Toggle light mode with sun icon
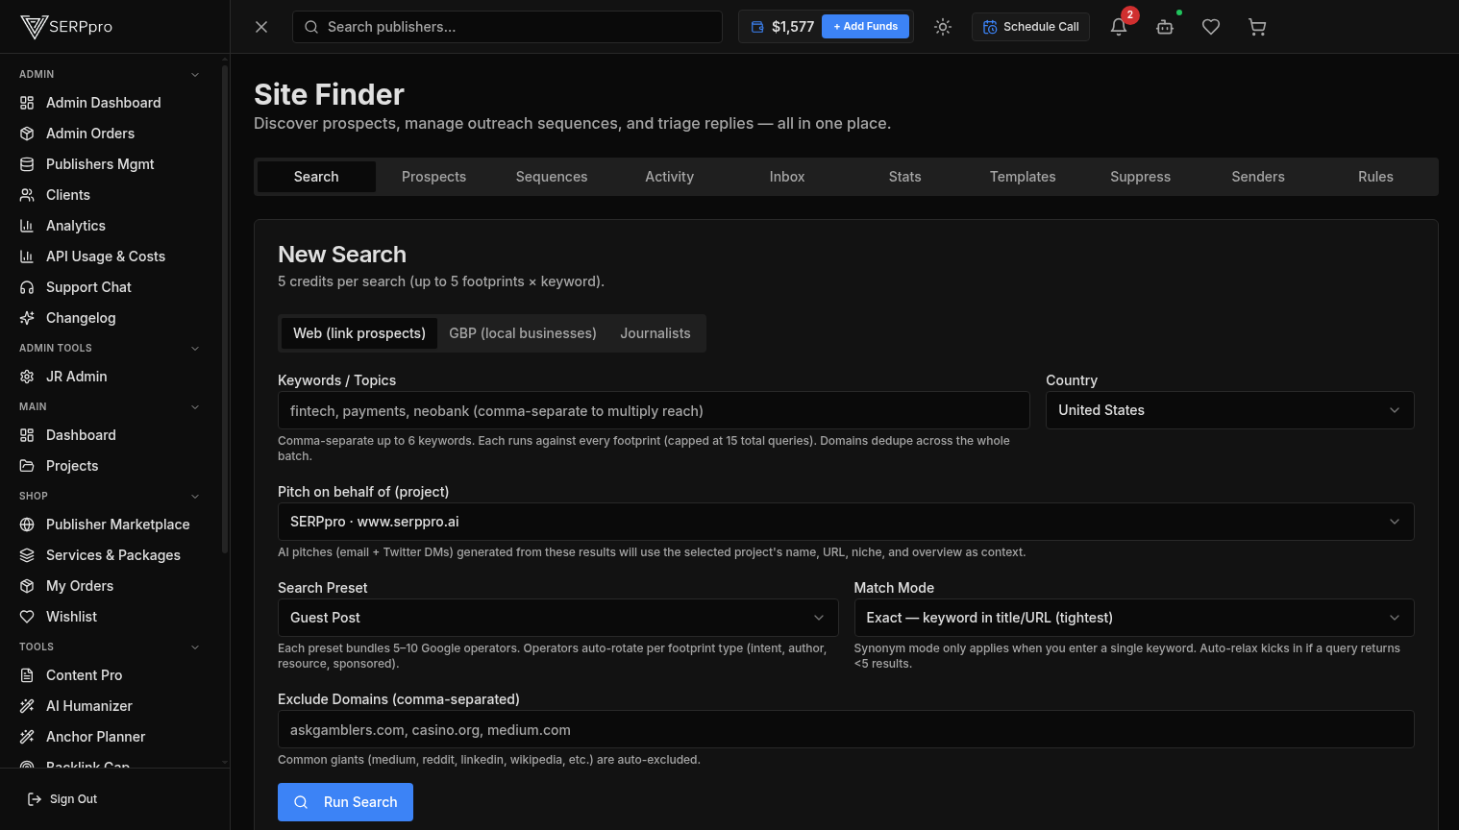Image resolution: width=1459 pixels, height=830 pixels. pos(942,27)
